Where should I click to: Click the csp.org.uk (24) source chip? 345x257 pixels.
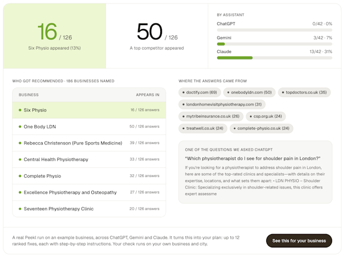(266, 116)
